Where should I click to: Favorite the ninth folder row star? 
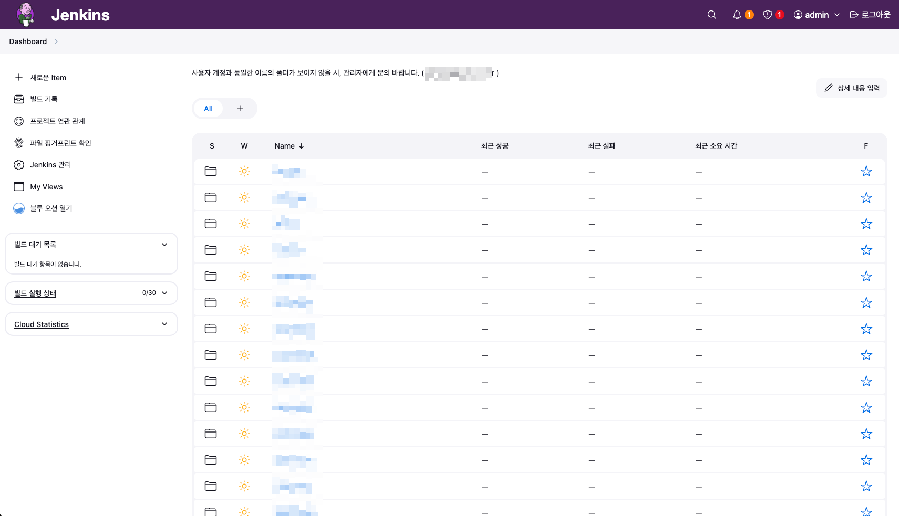coord(866,382)
